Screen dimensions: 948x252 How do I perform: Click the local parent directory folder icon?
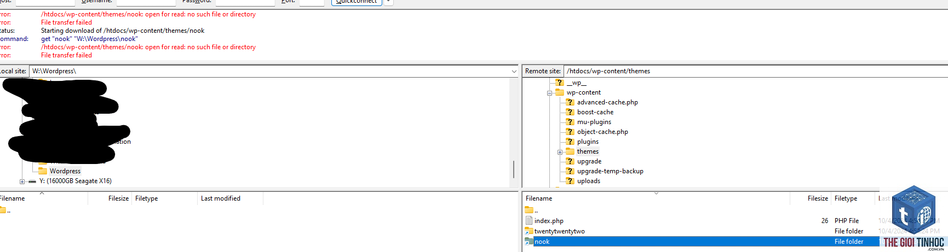coord(3,210)
